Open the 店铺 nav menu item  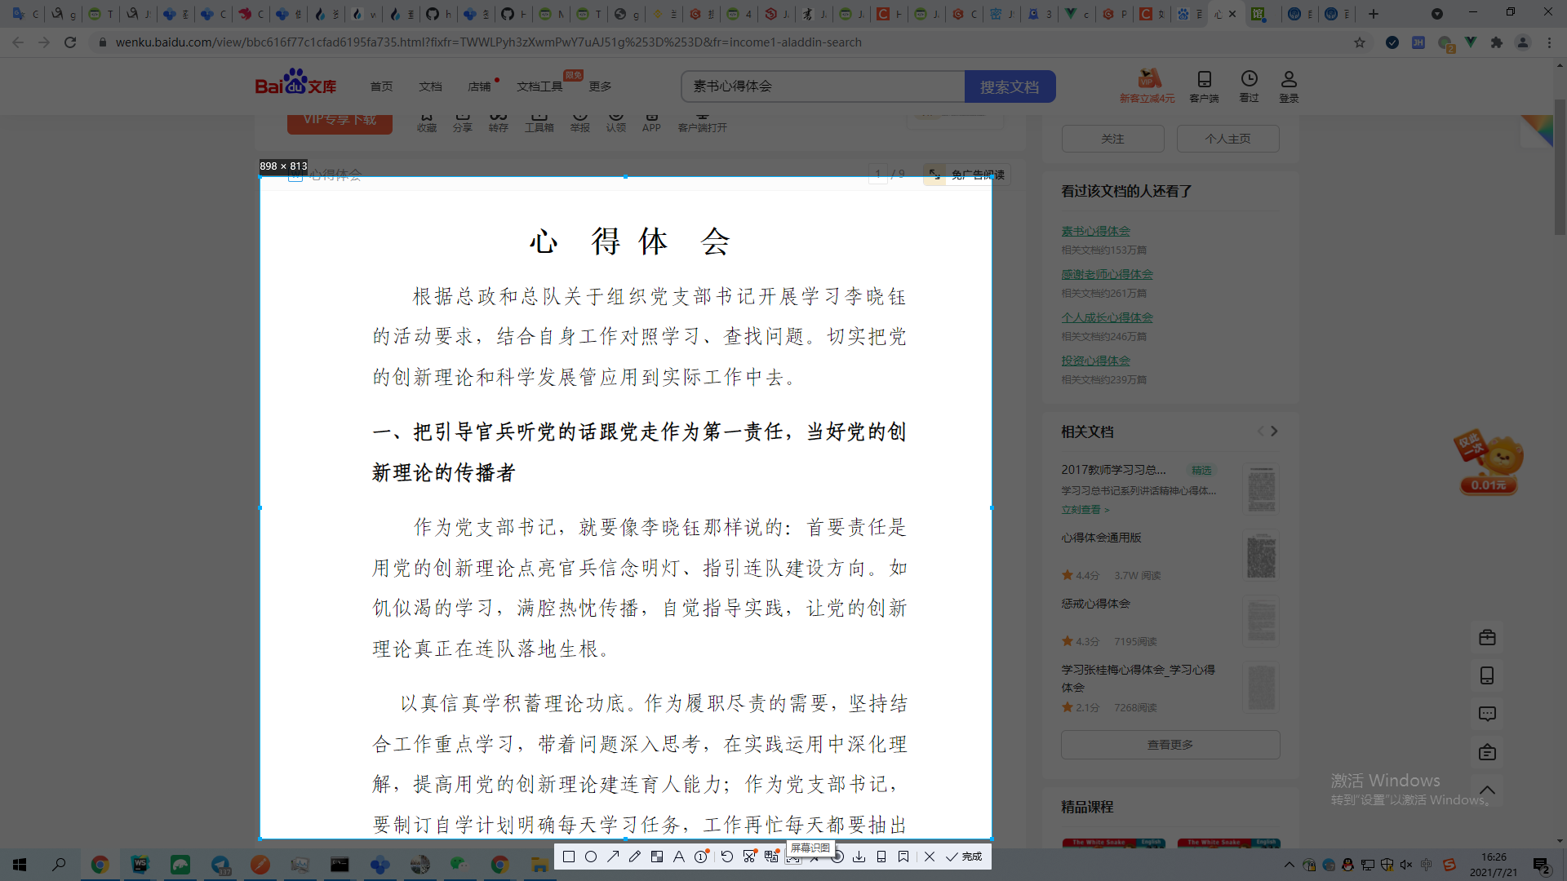point(479,86)
